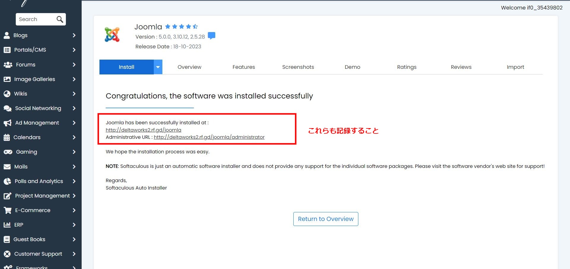Click the Polls and Analytics pie chart icon
The width and height of the screenshot is (570, 269).
(7, 181)
